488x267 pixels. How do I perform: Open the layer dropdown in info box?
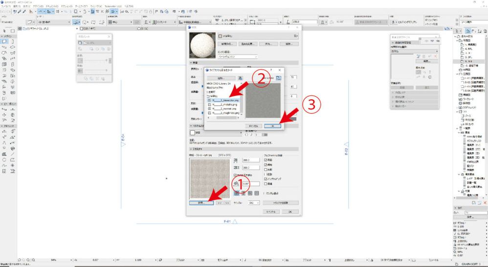53,22
